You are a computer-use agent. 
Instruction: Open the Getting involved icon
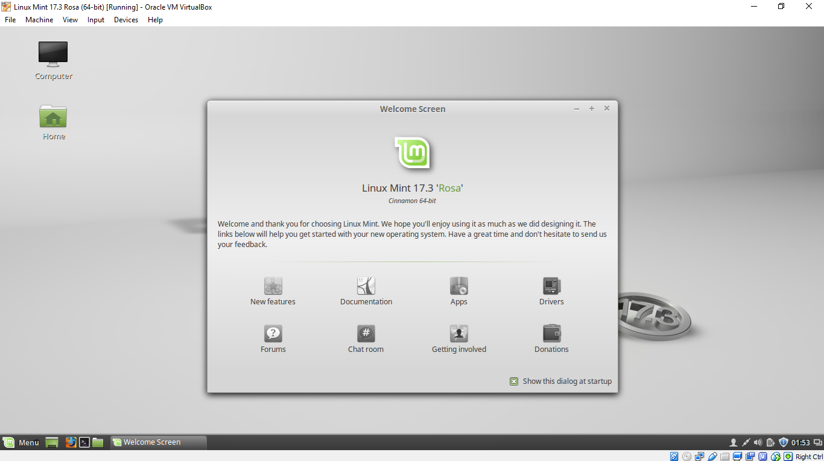tap(459, 333)
